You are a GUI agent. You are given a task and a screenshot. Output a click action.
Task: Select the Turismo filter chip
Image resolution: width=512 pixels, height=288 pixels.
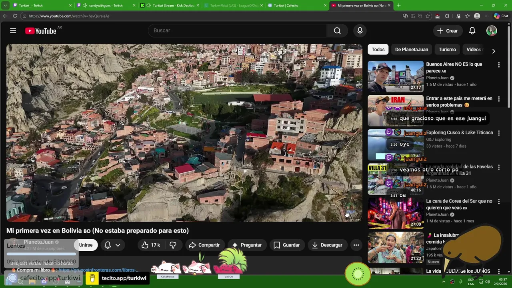[x=447, y=50]
